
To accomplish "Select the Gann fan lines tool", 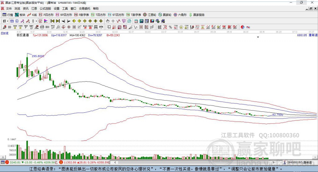I will pyautogui.click(x=114, y=27).
